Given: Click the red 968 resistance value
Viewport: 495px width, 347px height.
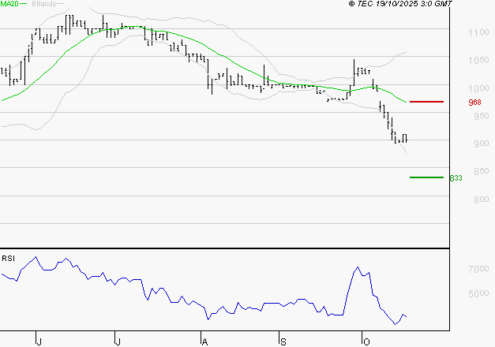Looking at the screenshot, I should [x=474, y=103].
